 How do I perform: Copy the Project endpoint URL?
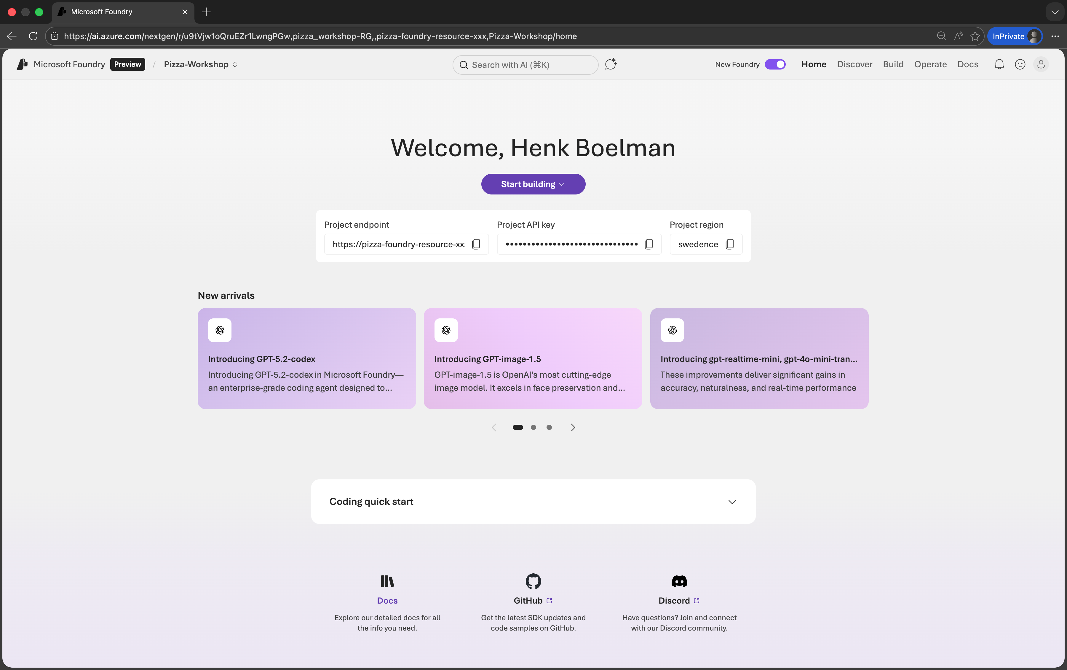click(476, 244)
